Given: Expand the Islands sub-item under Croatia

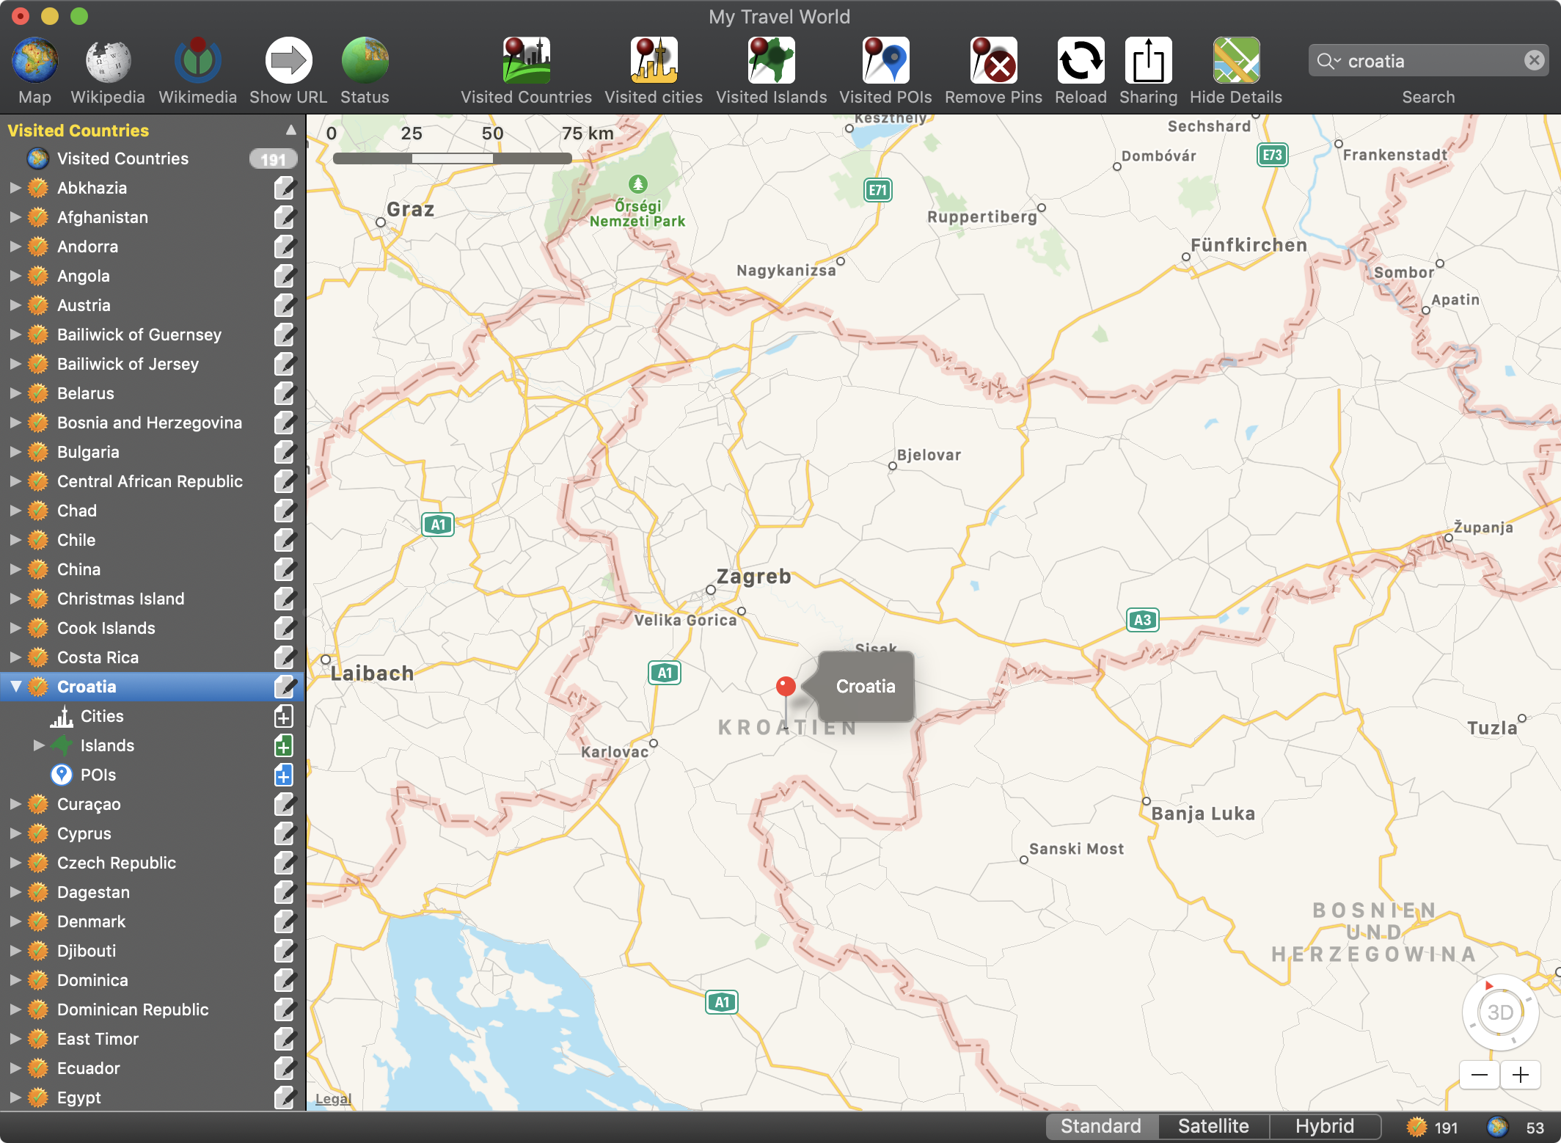Looking at the screenshot, I should click(39, 745).
